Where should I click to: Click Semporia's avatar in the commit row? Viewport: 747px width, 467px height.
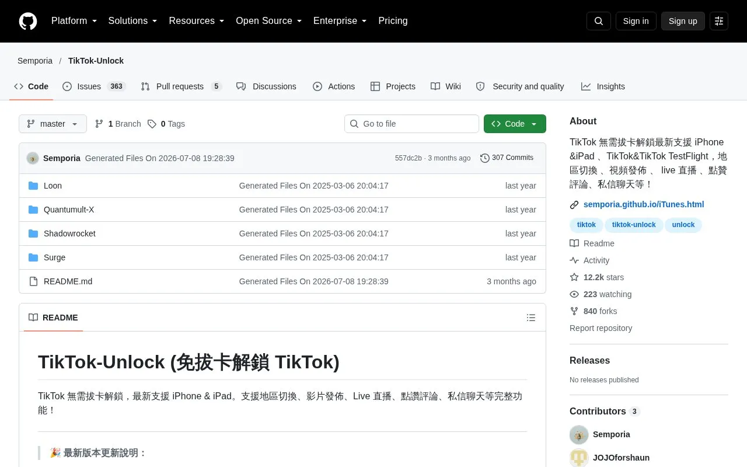click(33, 158)
